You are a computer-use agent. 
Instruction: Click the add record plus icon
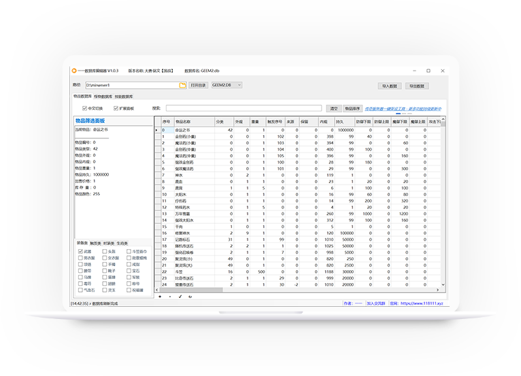(160, 297)
